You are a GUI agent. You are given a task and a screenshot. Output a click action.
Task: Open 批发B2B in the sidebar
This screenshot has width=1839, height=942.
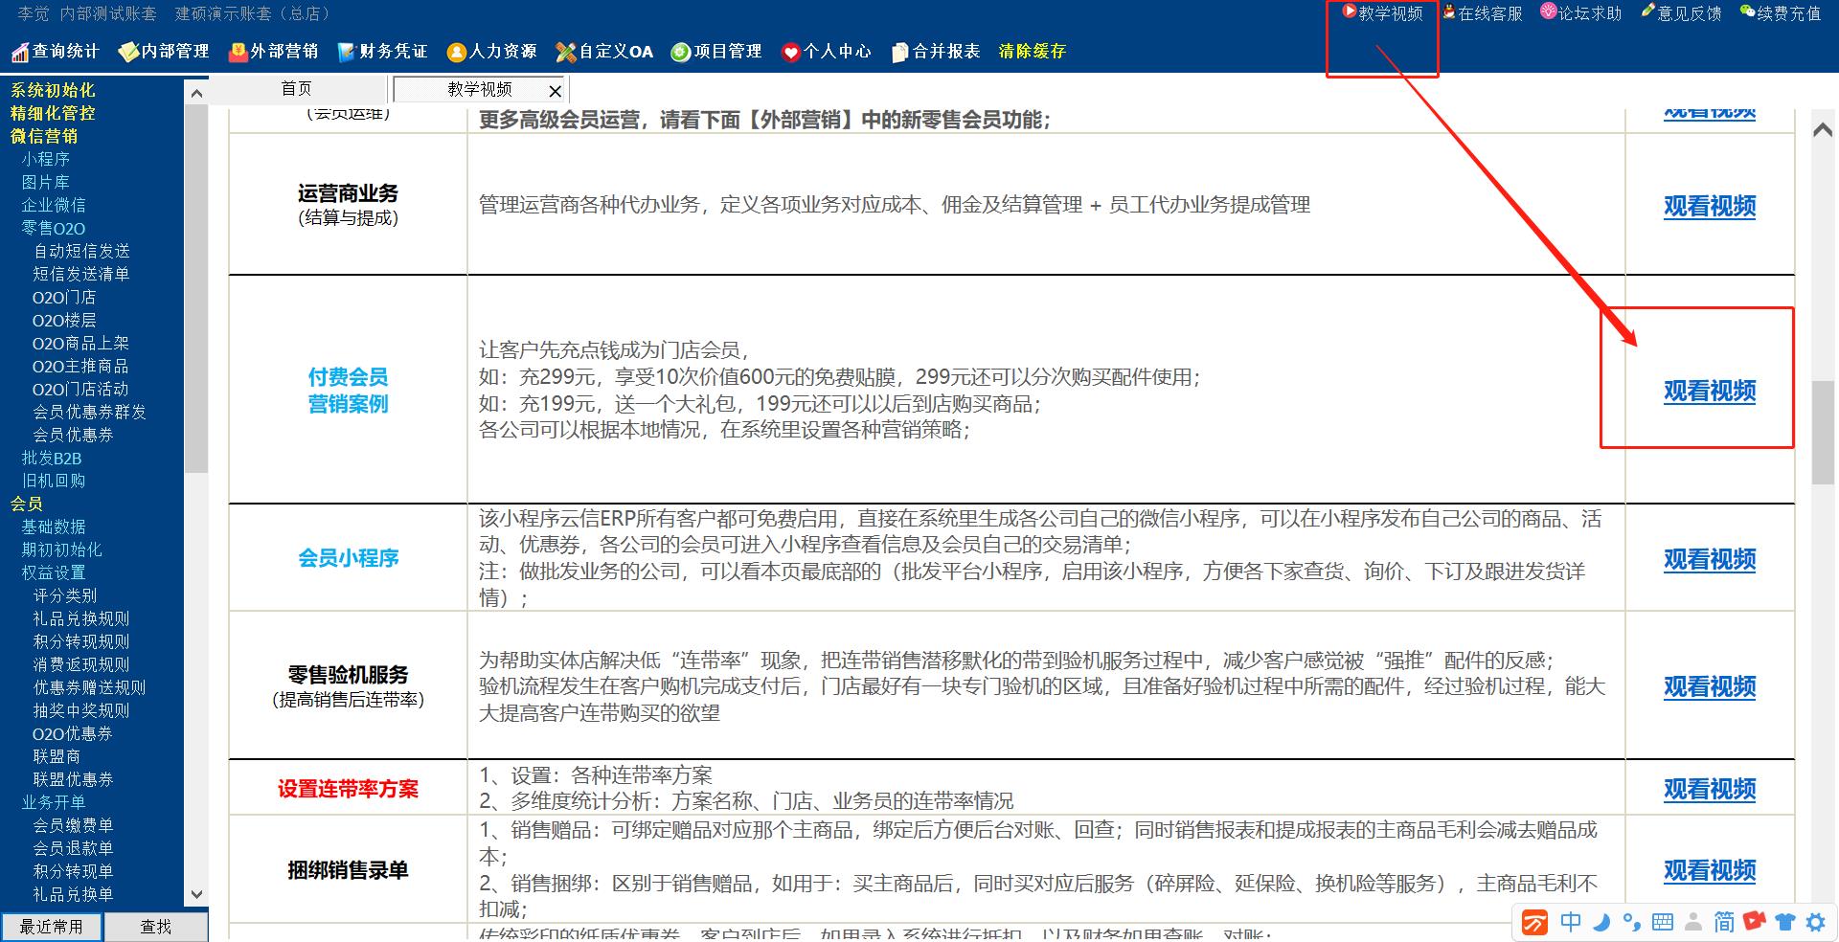pos(52,458)
